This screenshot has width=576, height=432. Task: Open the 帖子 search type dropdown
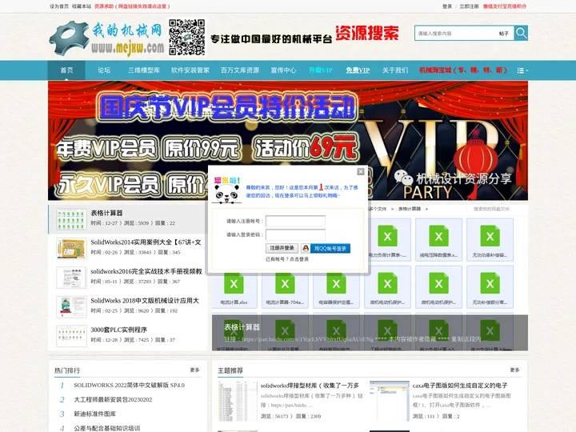tap(504, 34)
